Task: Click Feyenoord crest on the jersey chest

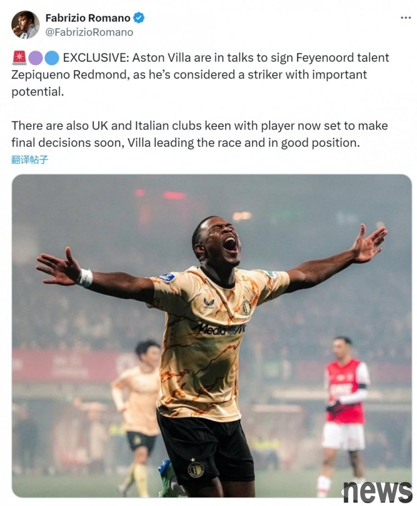Action: (246, 307)
